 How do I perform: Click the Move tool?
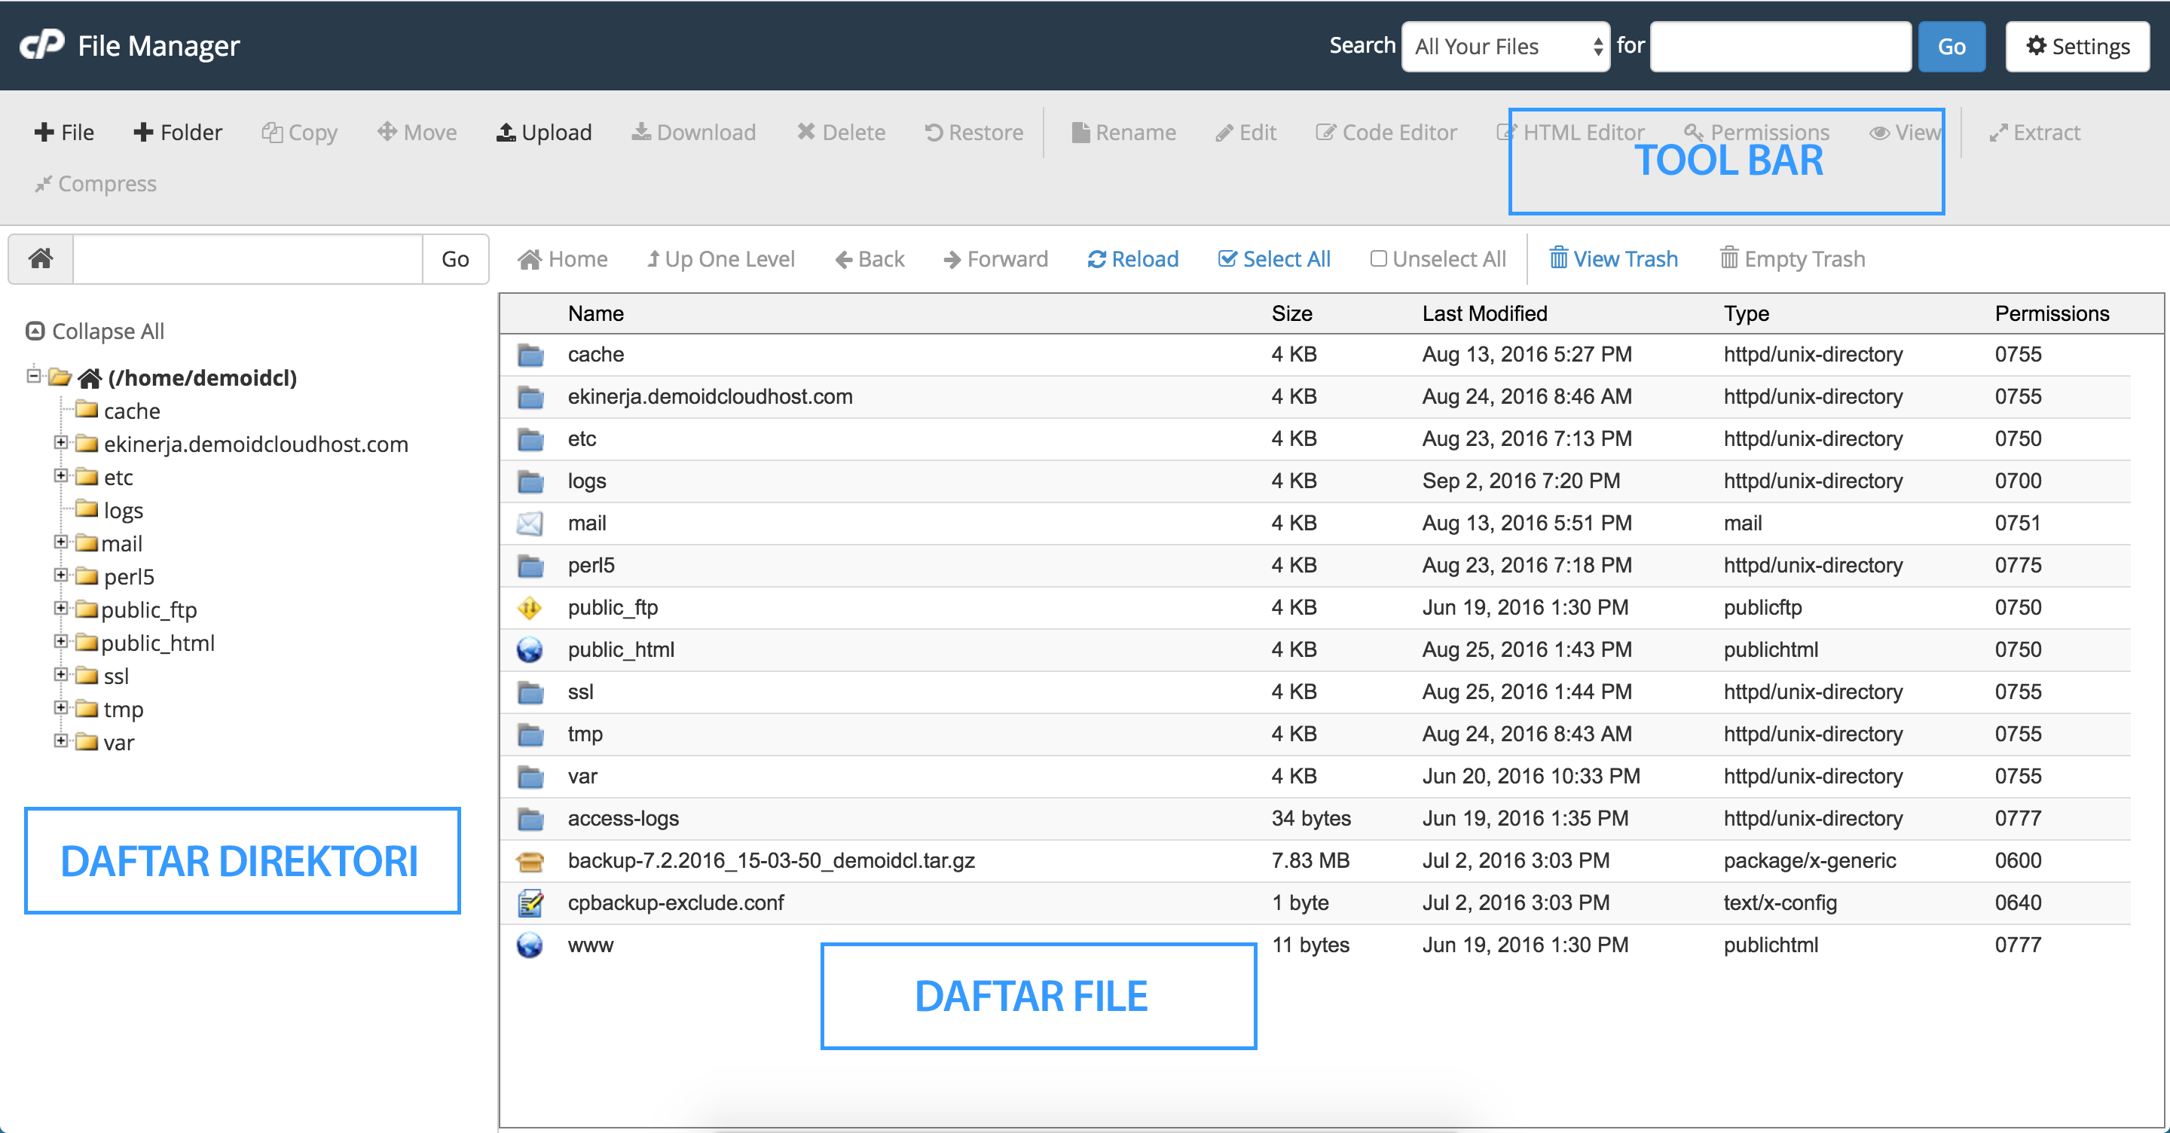pos(416,133)
